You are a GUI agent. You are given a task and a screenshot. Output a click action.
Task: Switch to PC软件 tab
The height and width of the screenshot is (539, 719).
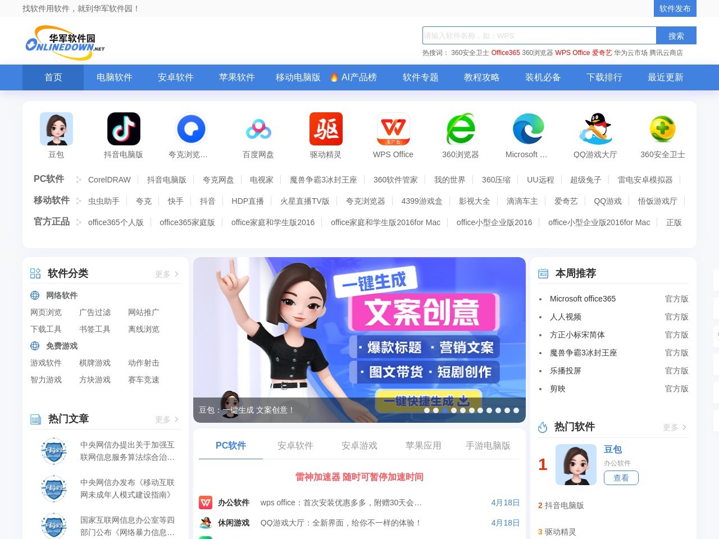coord(231,445)
